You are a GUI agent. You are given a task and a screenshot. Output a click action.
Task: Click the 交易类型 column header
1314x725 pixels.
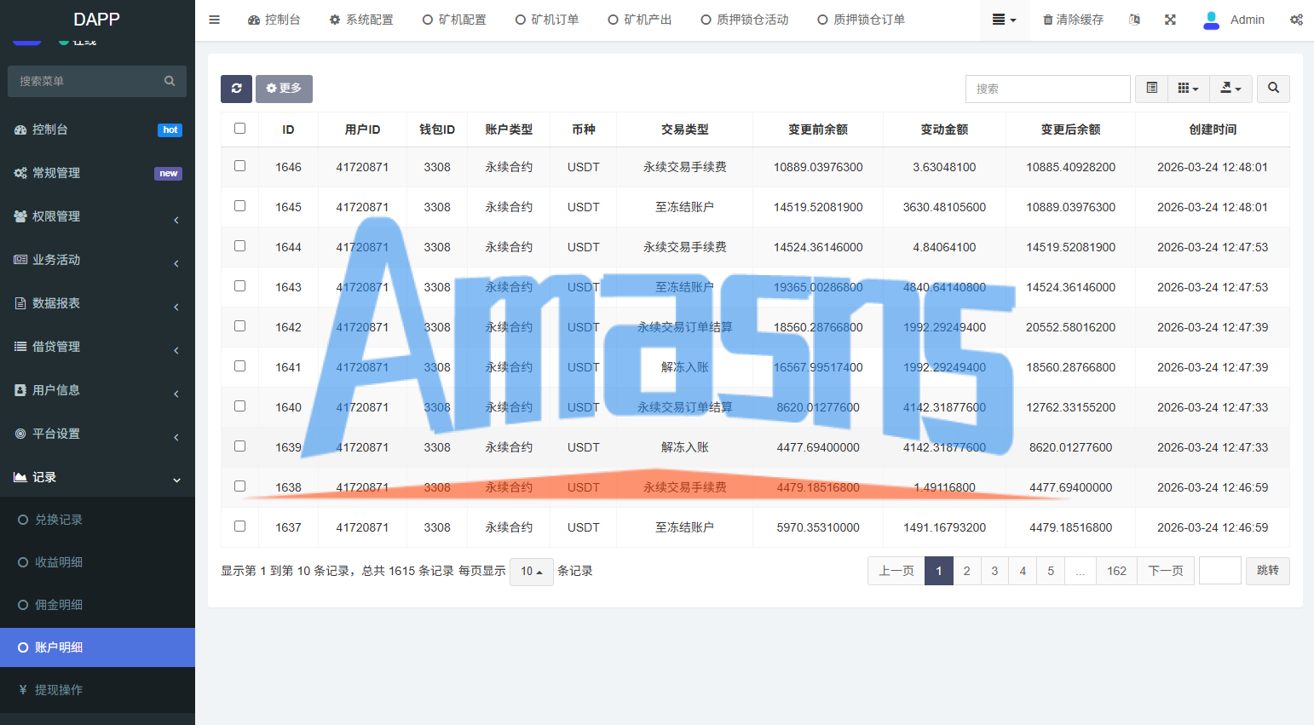click(x=685, y=129)
